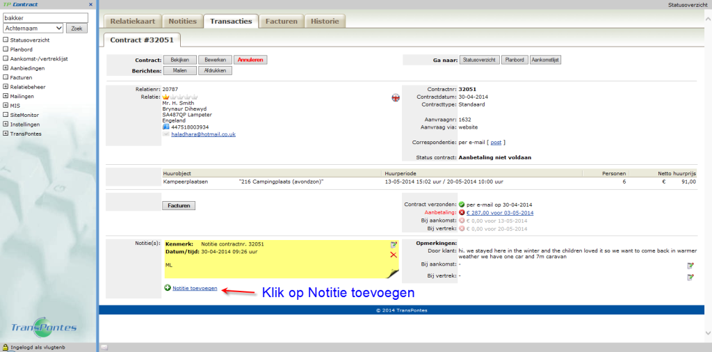Select Facturen in the sidebar tree
Image resolution: width=712 pixels, height=352 pixels.
point(22,78)
